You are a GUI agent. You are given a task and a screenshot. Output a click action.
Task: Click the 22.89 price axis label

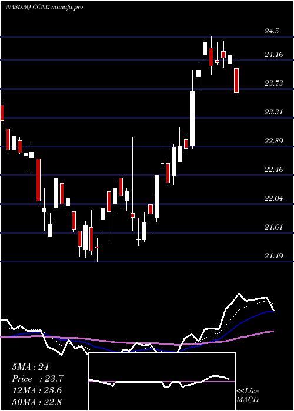click(x=274, y=141)
